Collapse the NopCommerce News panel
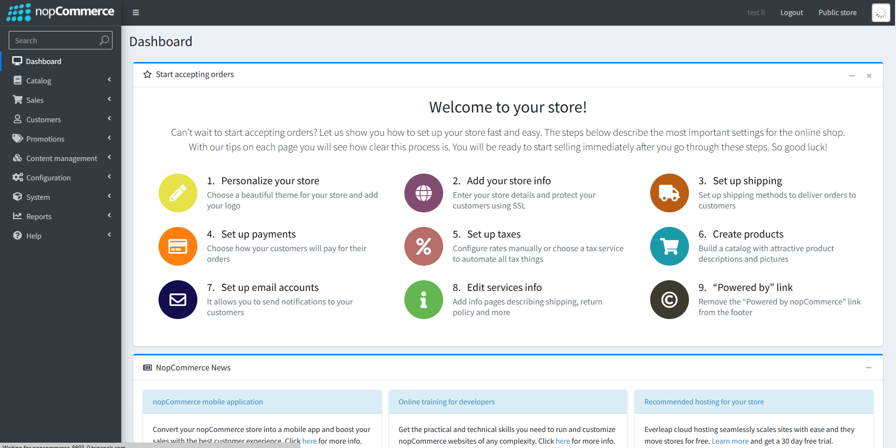The width and height of the screenshot is (896, 448). [x=868, y=368]
